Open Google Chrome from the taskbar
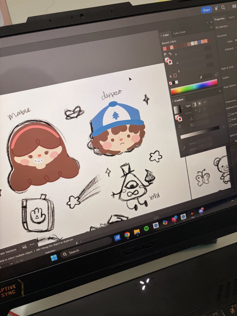The width and height of the screenshot is (237, 316). point(127,234)
